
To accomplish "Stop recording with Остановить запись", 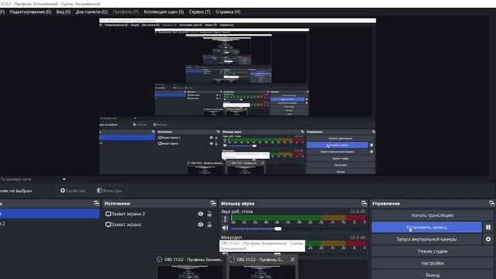I will (x=427, y=227).
